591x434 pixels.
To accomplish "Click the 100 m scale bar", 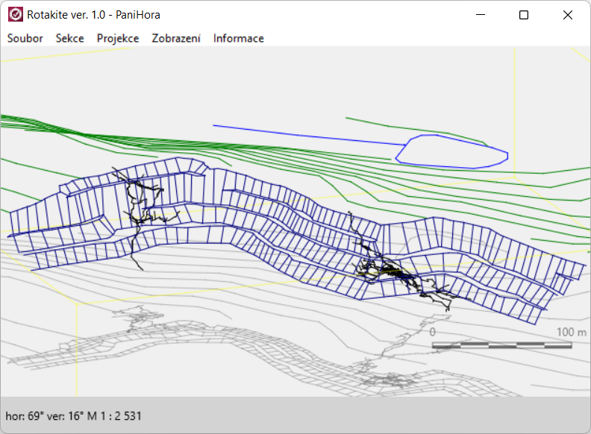I will (502, 345).
